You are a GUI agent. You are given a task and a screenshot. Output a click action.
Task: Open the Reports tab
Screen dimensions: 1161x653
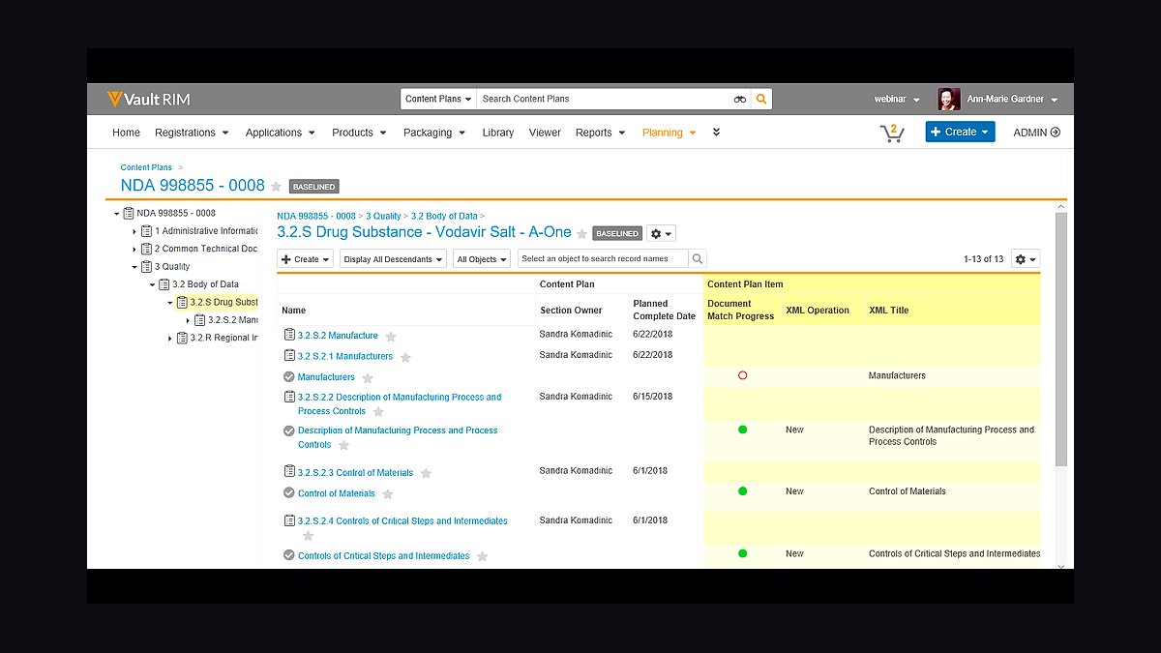tap(601, 133)
